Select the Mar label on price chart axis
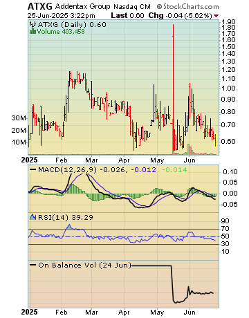Screen dimensions: 249x318 (x=91, y=160)
